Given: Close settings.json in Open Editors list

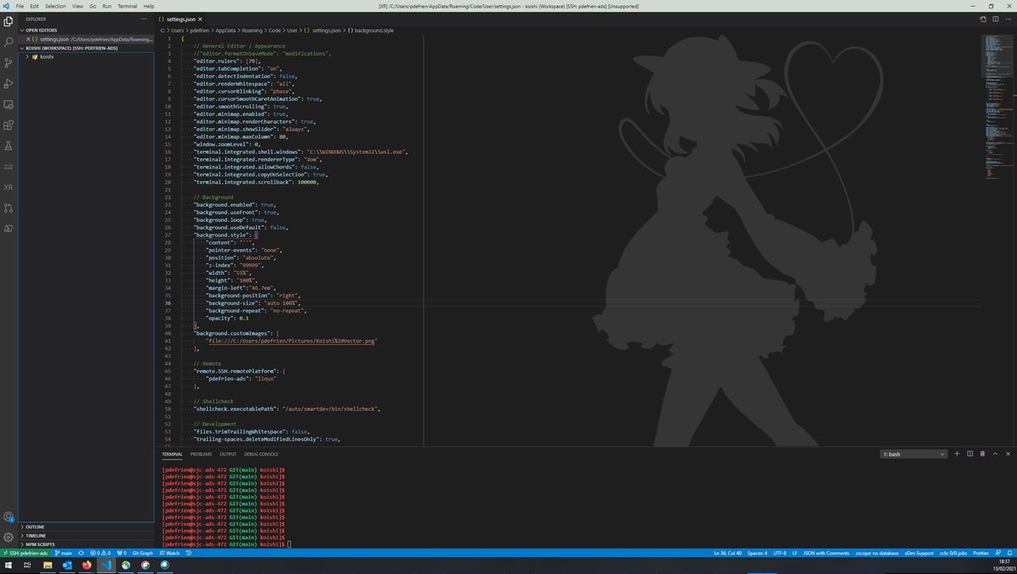Looking at the screenshot, I should [26, 39].
